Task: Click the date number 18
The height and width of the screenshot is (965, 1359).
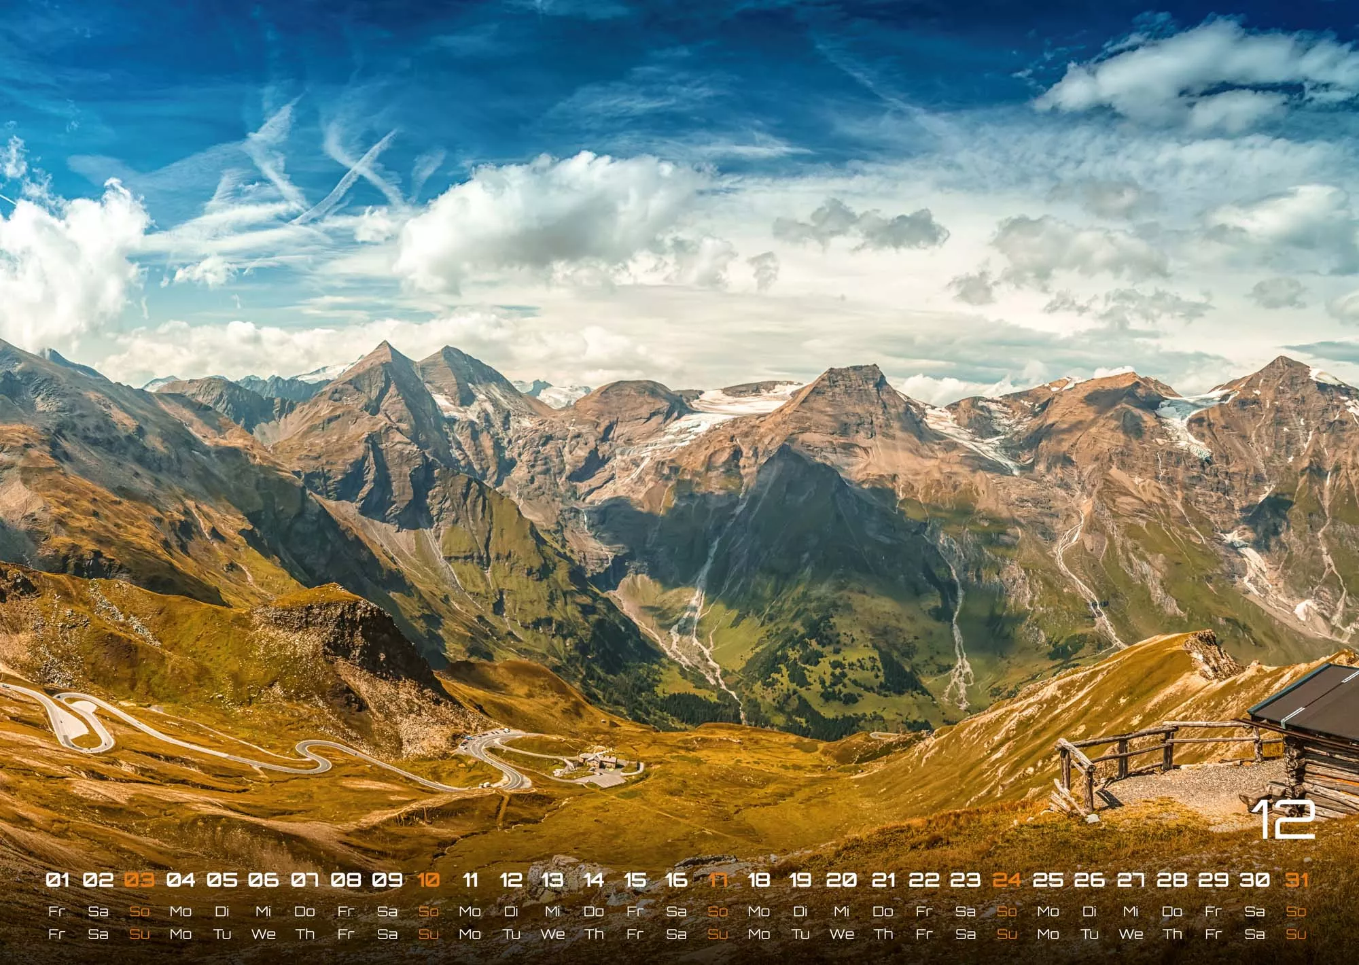Action: click(x=759, y=880)
